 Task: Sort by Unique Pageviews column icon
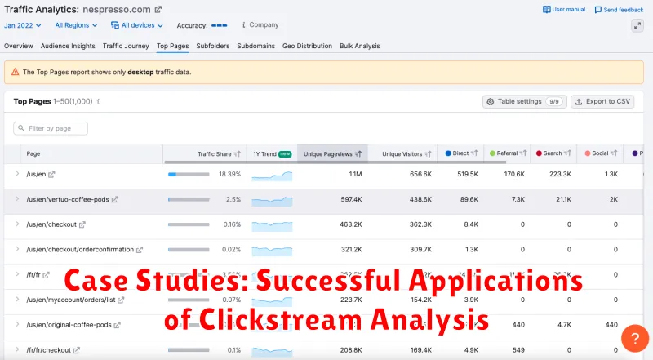coord(358,153)
